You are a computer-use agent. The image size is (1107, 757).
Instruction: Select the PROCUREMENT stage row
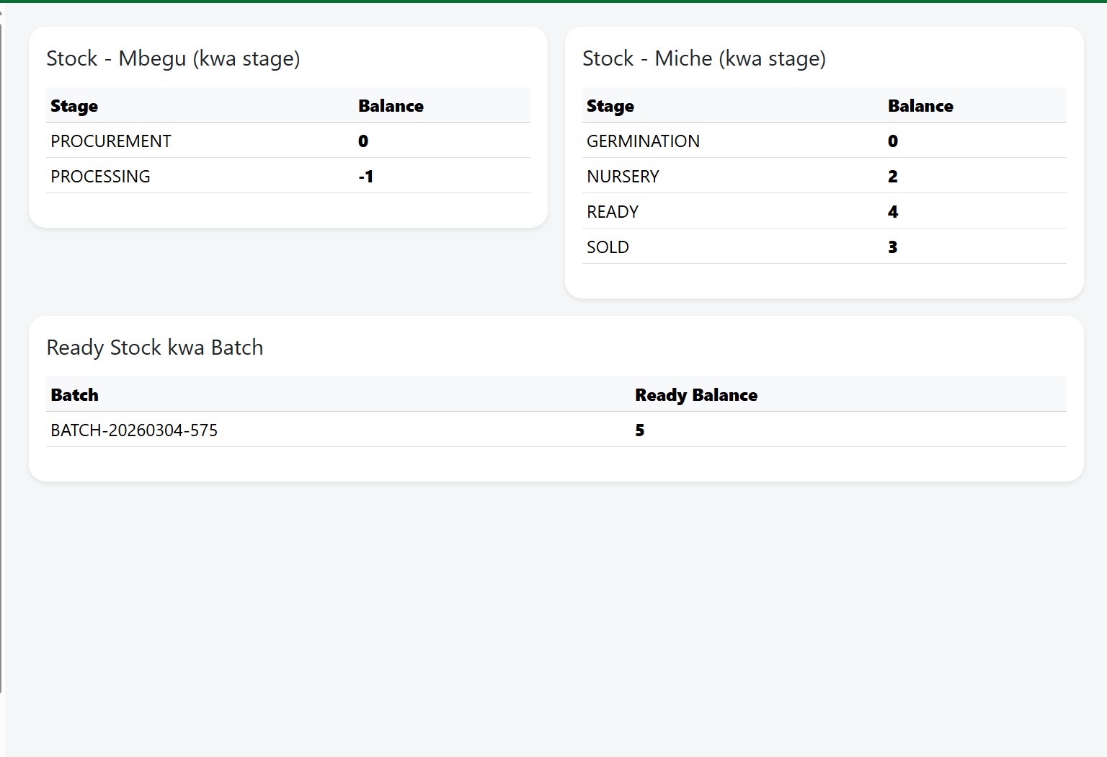pyautogui.click(x=111, y=141)
